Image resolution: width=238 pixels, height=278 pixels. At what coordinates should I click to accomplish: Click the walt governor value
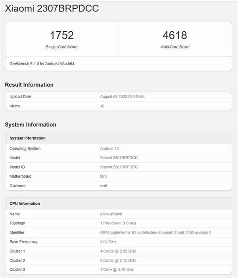tap(104, 186)
